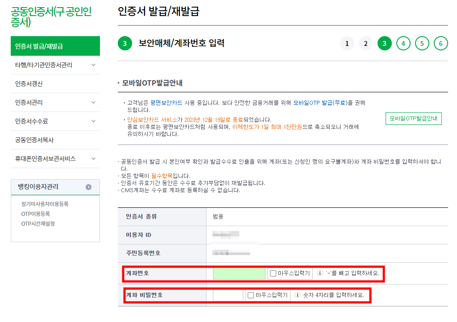
Task: Click the green 계좌번호 input field
Action: [x=239, y=273]
